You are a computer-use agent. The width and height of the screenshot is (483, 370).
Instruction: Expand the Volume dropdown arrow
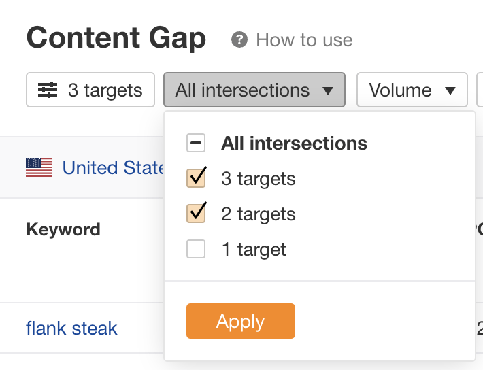click(x=450, y=91)
